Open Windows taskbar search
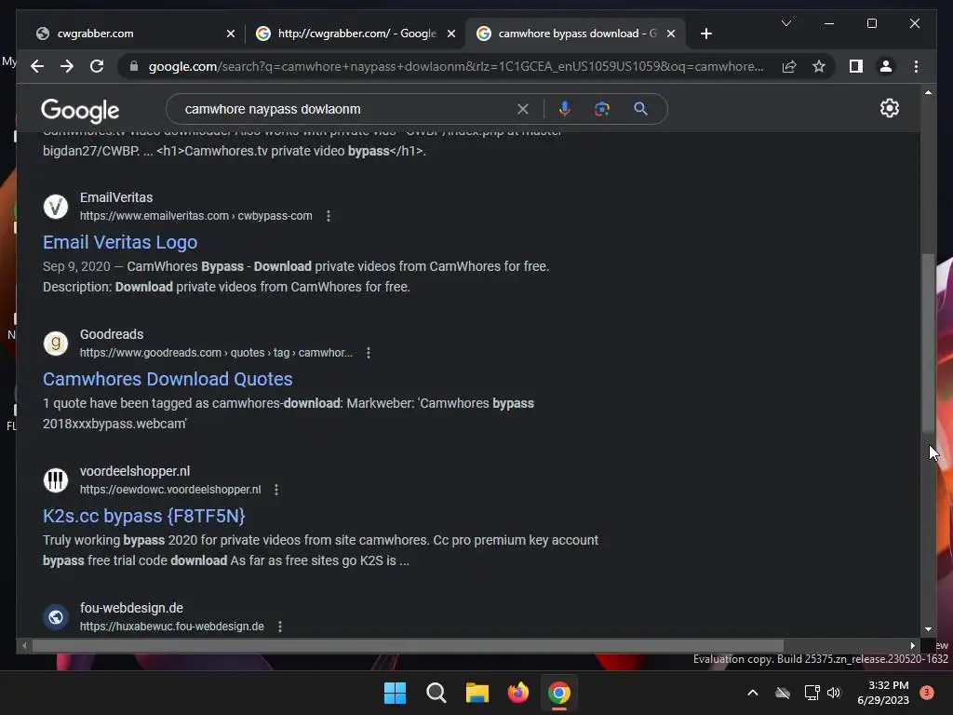The image size is (953, 715). [436, 693]
